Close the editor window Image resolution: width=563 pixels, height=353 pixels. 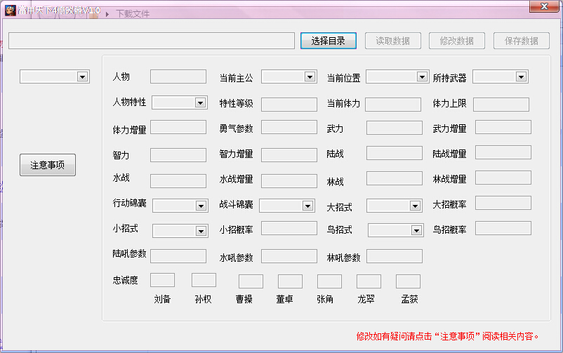coord(544,6)
